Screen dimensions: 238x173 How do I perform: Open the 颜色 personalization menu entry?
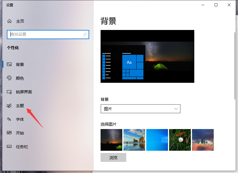(x=20, y=78)
